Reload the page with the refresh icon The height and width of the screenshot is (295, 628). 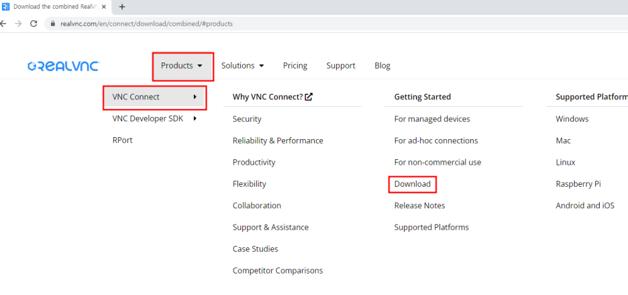34,24
